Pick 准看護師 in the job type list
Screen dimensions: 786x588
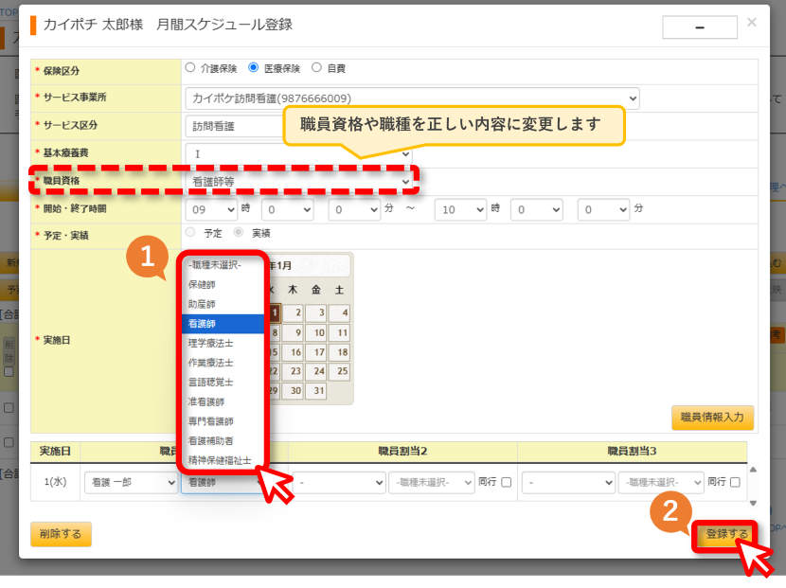[x=223, y=402]
